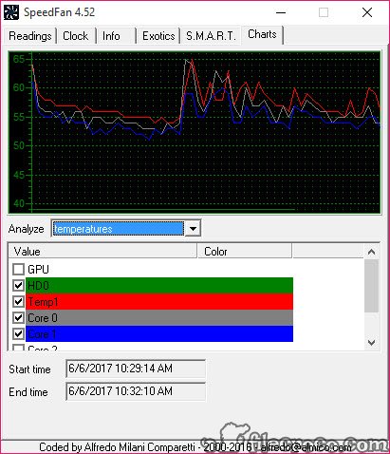Click the Color column header
The image size is (390, 454).
(245, 252)
